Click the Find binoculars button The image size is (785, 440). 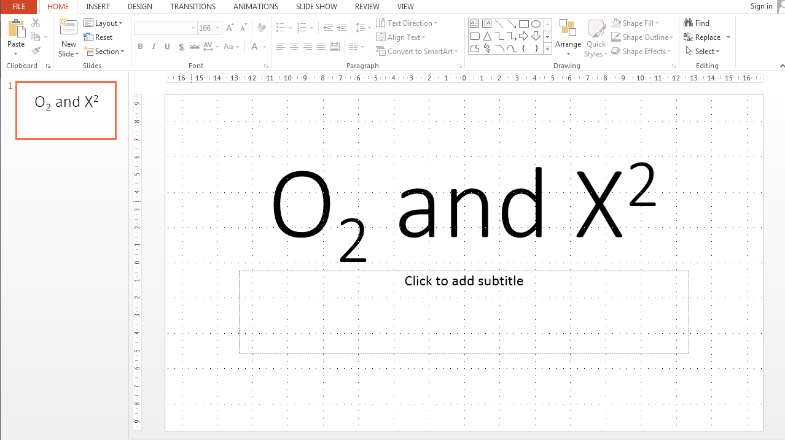(x=697, y=23)
